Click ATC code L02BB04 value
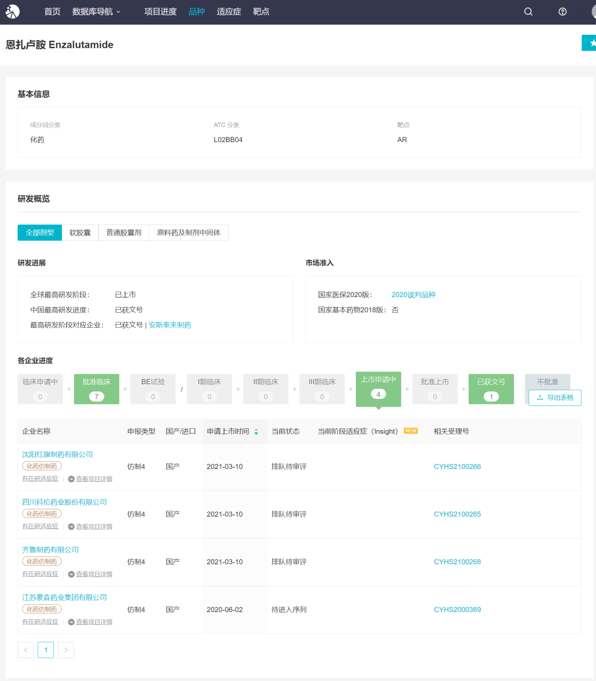Viewport: 596px width, 681px height. pos(228,140)
